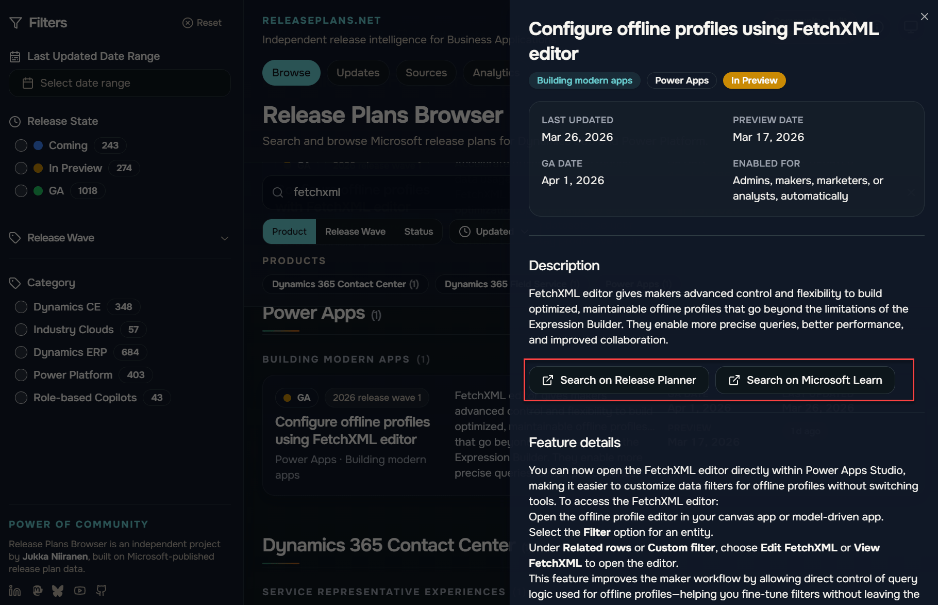
Task: Open the Browse tab
Action: (x=291, y=73)
